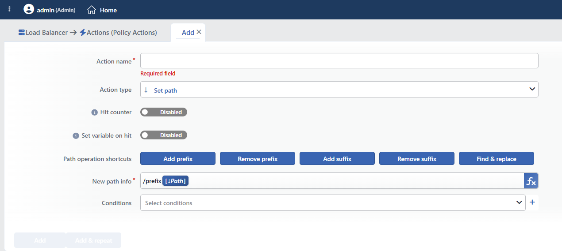Open the Action type dropdown
The height and width of the screenshot is (251, 562).
(339, 89)
